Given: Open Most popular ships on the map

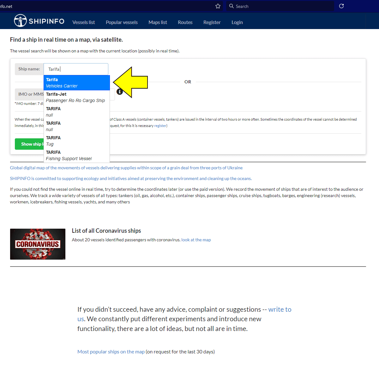Looking at the screenshot, I should pos(111,352).
